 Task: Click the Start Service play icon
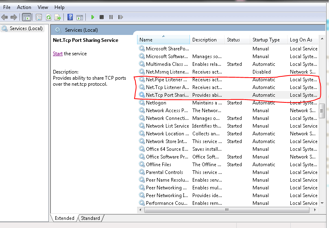click(x=93, y=17)
